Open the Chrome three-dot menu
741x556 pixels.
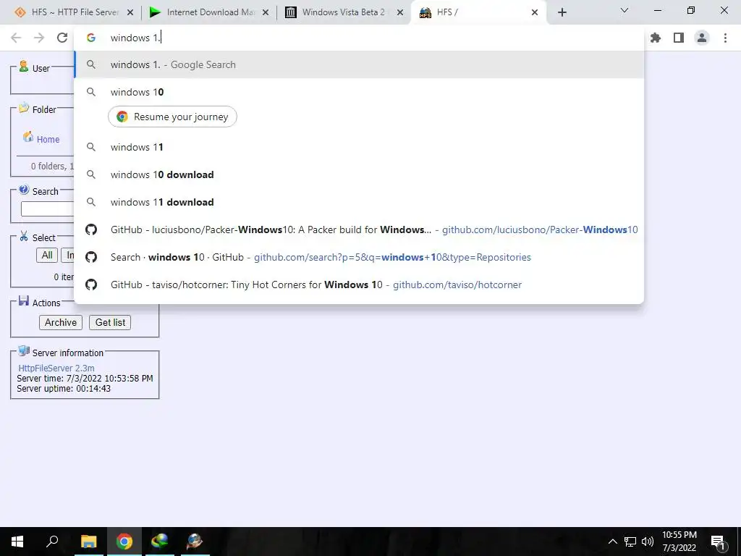click(x=725, y=38)
